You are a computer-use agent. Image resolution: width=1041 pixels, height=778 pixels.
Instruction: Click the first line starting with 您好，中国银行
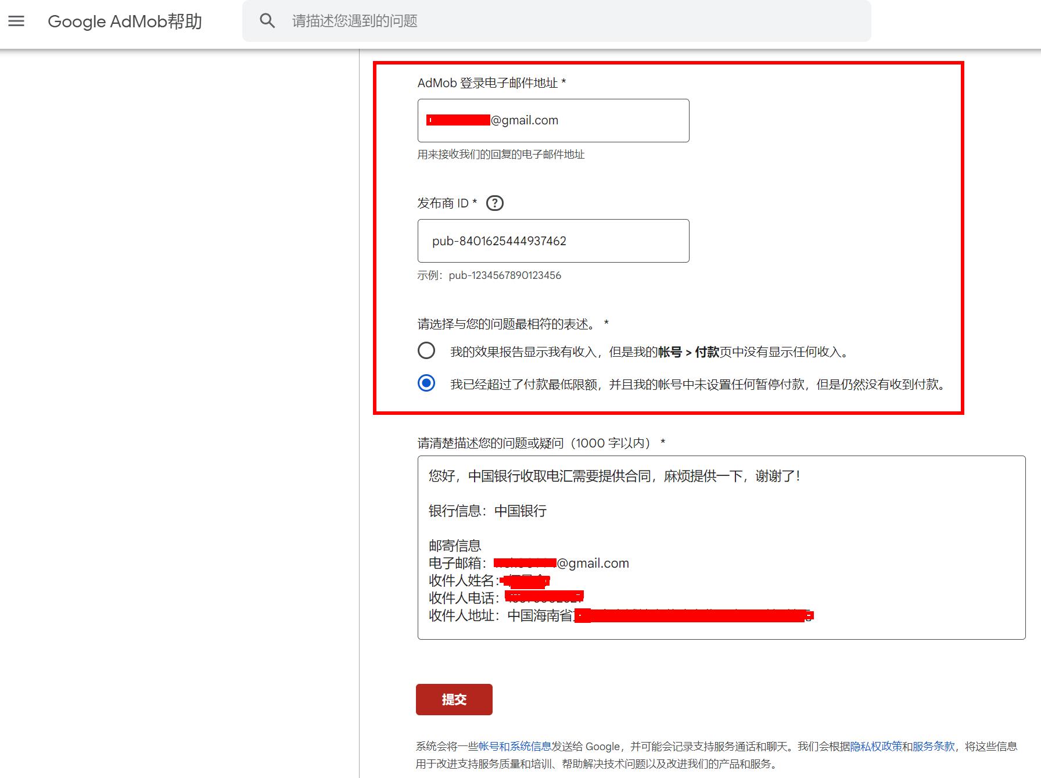point(615,476)
